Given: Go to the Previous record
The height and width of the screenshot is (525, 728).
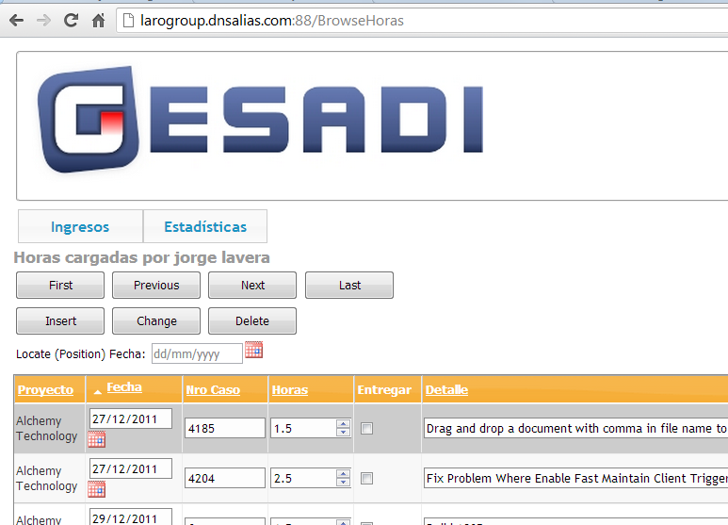Looking at the screenshot, I should point(156,286).
